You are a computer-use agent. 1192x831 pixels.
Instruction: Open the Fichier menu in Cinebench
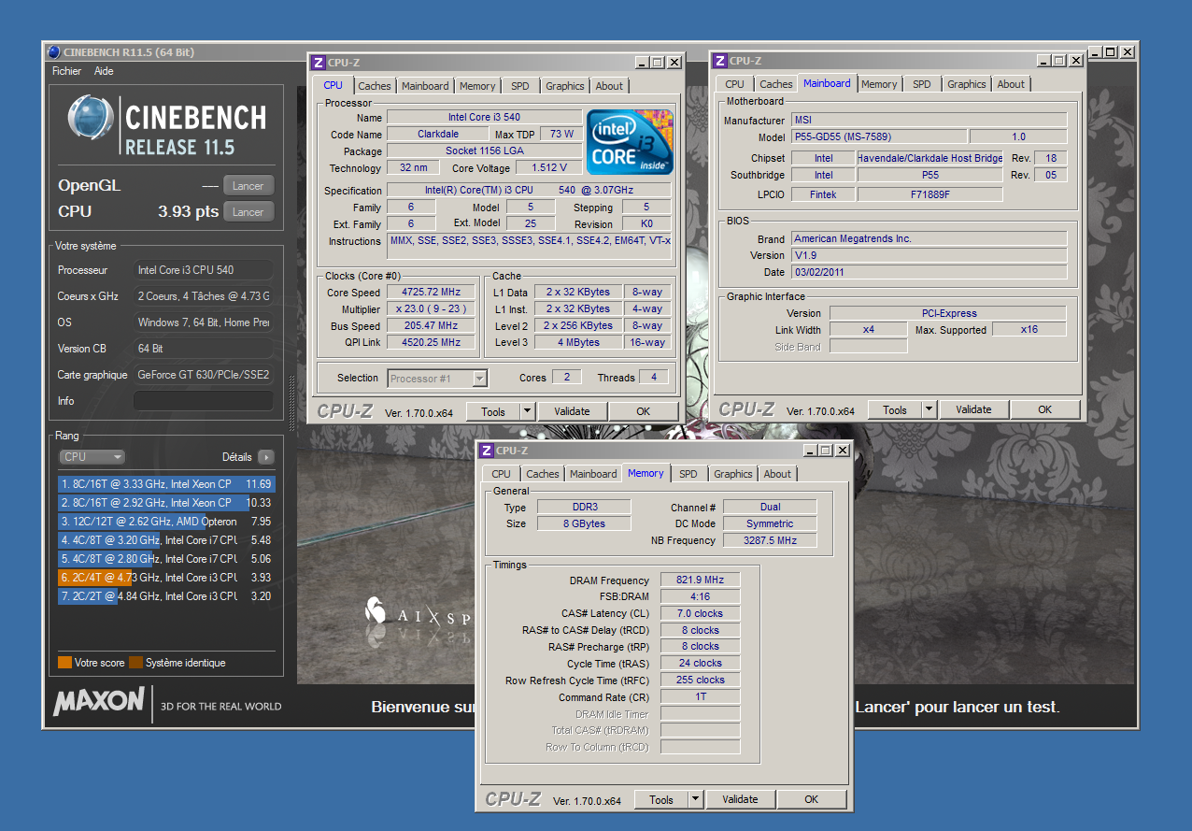[x=66, y=71]
